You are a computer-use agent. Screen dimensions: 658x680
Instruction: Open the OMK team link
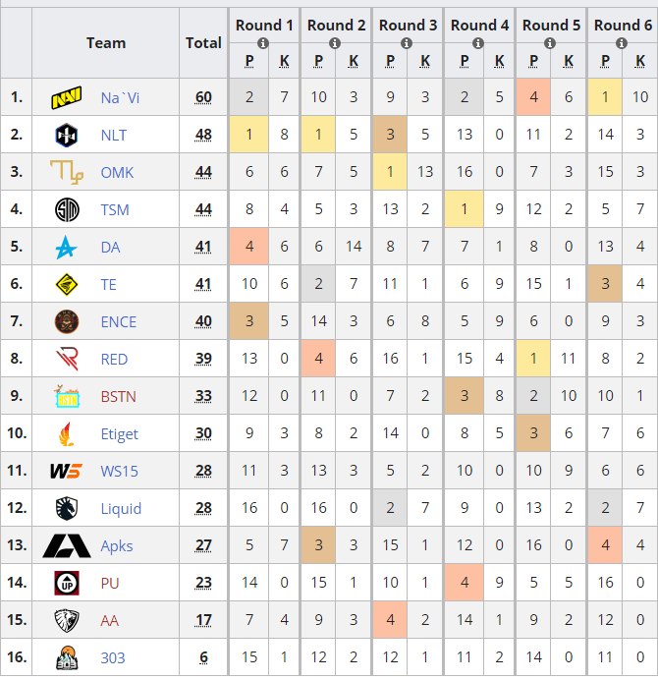[x=117, y=173]
